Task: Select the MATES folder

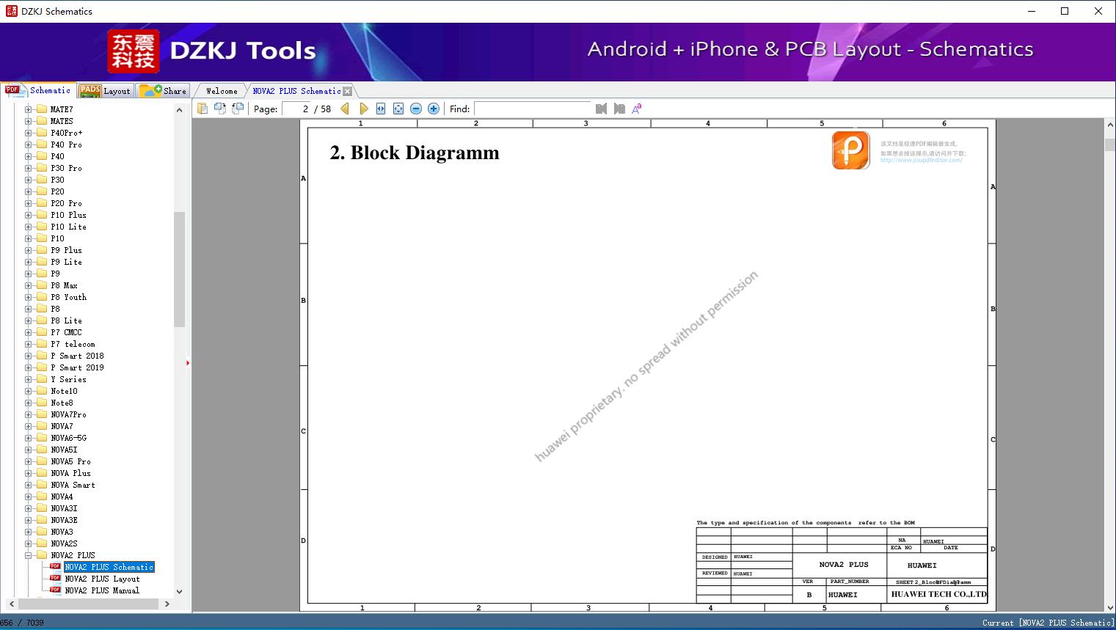Action: tap(62, 121)
